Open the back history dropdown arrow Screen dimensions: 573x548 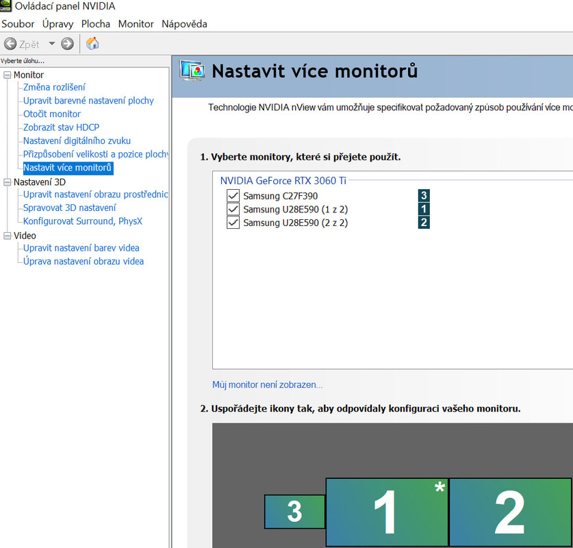click(52, 44)
